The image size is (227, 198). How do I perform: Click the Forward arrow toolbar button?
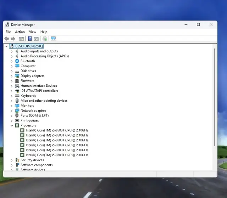(13, 39)
